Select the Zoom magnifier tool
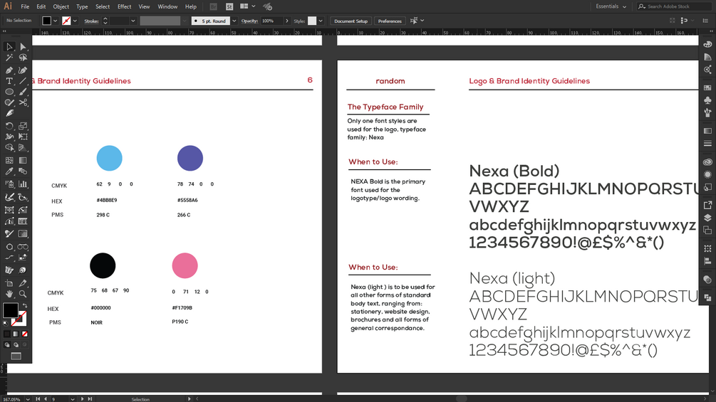The height and width of the screenshot is (402, 716). pyautogui.click(x=23, y=294)
